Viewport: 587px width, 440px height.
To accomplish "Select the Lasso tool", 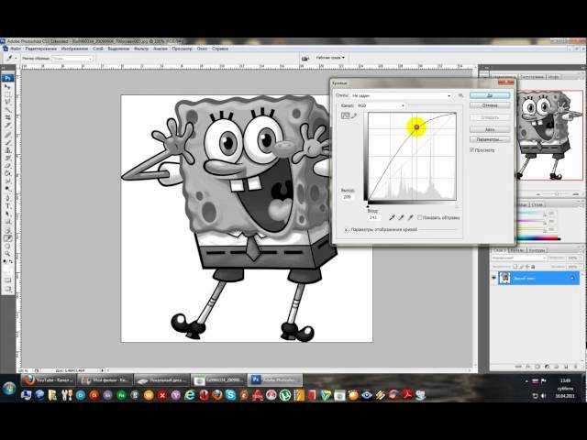I will [x=7, y=101].
